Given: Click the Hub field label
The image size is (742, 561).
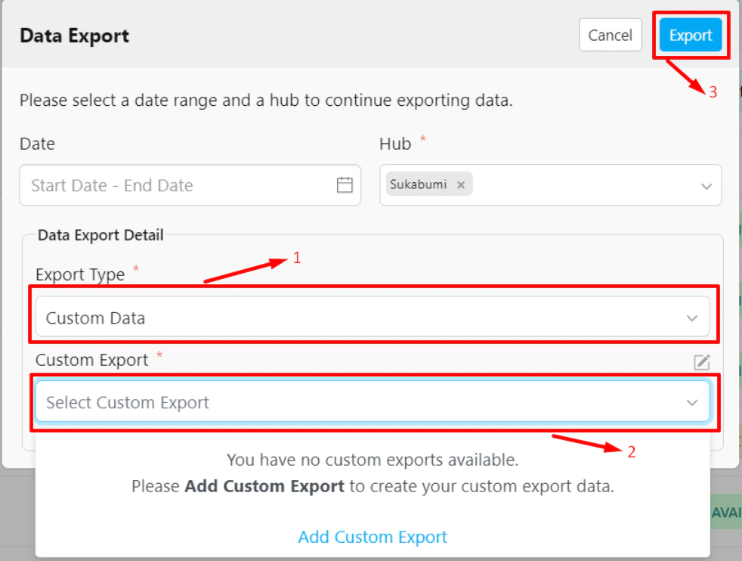Looking at the screenshot, I should tap(395, 144).
